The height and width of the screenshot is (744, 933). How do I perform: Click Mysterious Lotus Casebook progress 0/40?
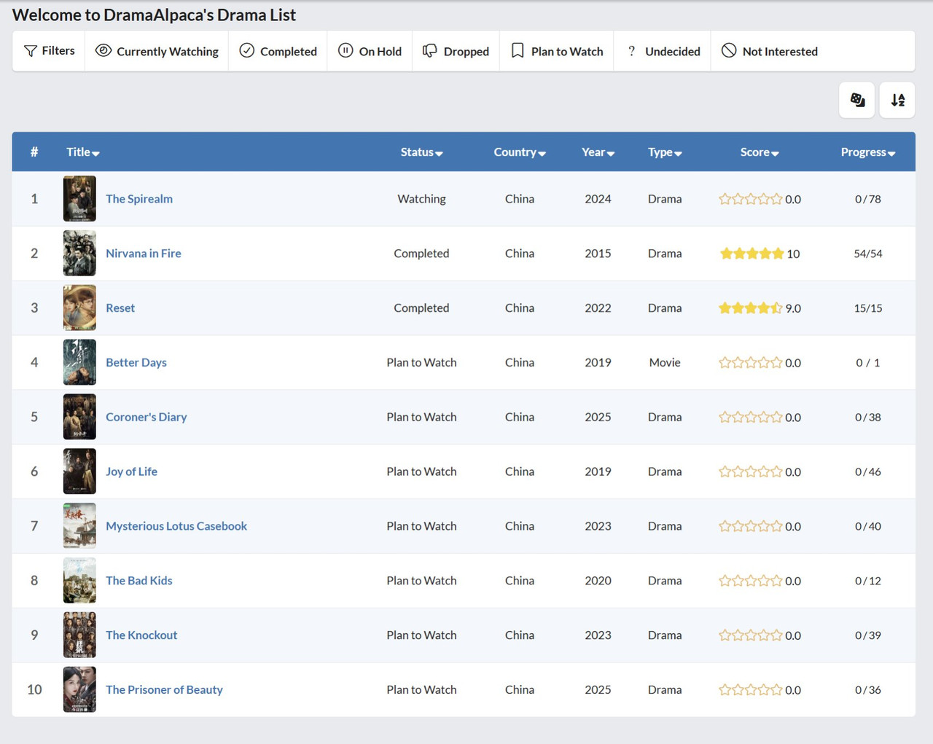pyautogui.click(x=868, y=526)
